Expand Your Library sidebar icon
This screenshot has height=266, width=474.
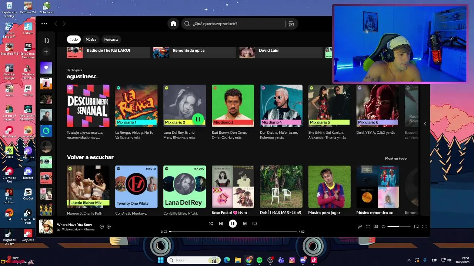(x=46, y=40)
